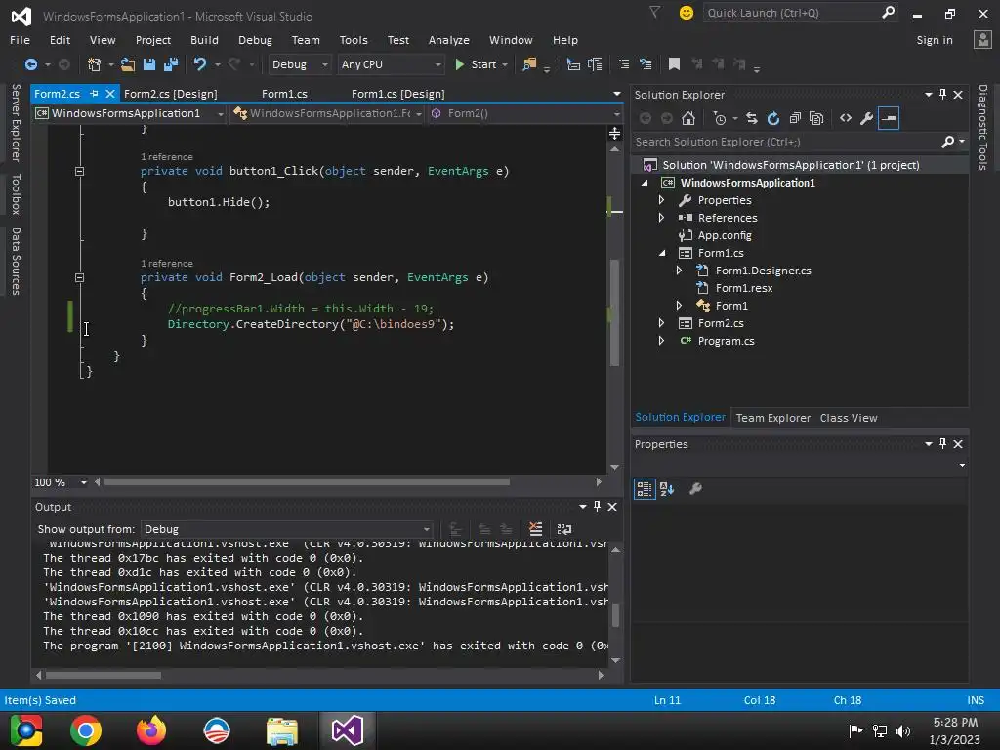Click the feedback smiley face icon
Image resolution: width=1000 pixels, height=750 pixels.
[687, 13]
